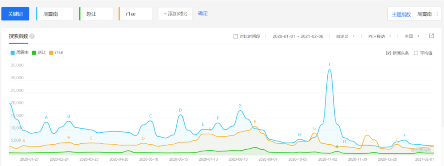Click the highest peak news marker I

click(x=329, y=65)
